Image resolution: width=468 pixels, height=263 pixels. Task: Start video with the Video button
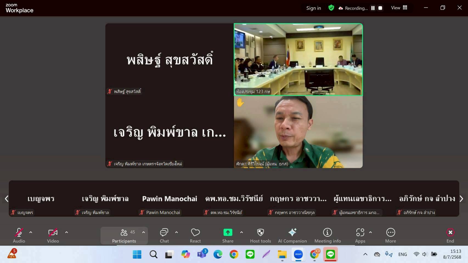53,235
